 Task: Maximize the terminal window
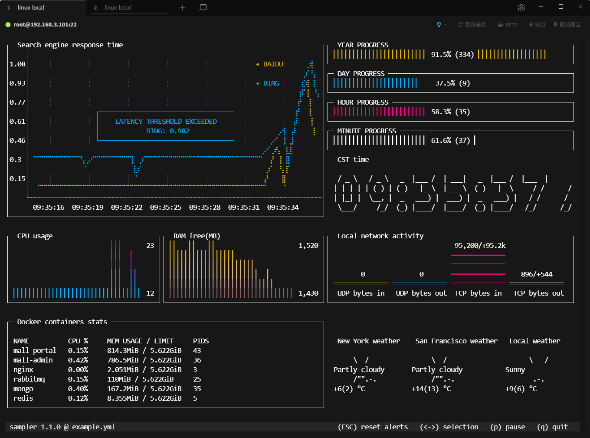(x=561, y=7)
